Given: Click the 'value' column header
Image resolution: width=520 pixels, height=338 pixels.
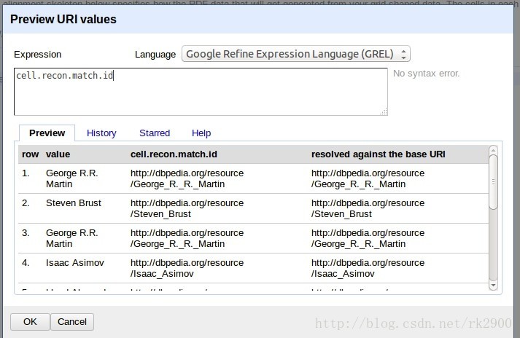Looking at the screenshot, I should coord(58,154).
